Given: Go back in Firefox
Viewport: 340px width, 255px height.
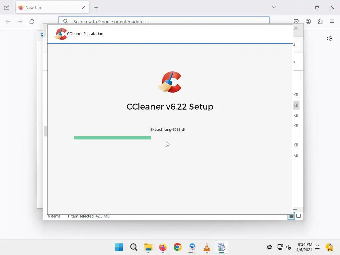Looking at the screenshot, I should (x=8, y=22).
